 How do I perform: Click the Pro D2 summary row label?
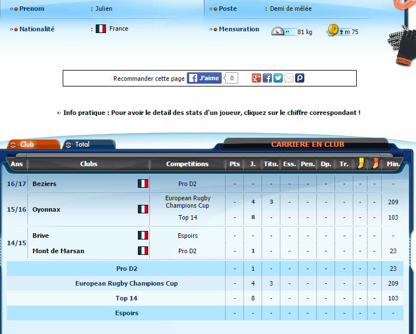coord(127,269)
